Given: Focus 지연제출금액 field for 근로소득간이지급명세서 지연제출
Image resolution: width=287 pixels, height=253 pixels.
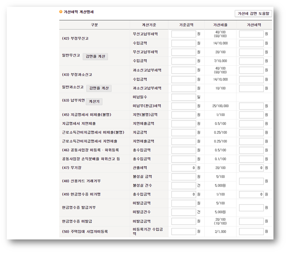Looking at the screenshot, I should pos(184,142).
